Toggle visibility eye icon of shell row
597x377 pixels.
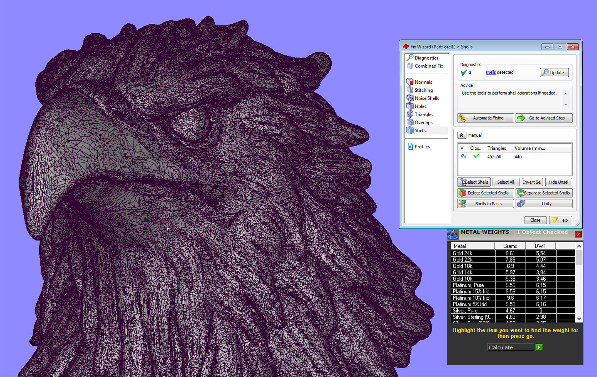464,156
